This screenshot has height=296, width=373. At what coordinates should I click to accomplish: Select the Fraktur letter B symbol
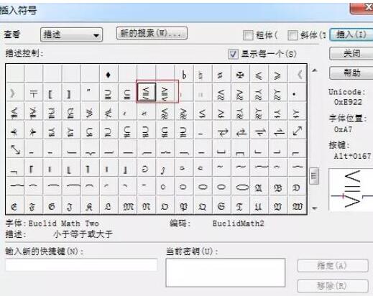(277, 188)
